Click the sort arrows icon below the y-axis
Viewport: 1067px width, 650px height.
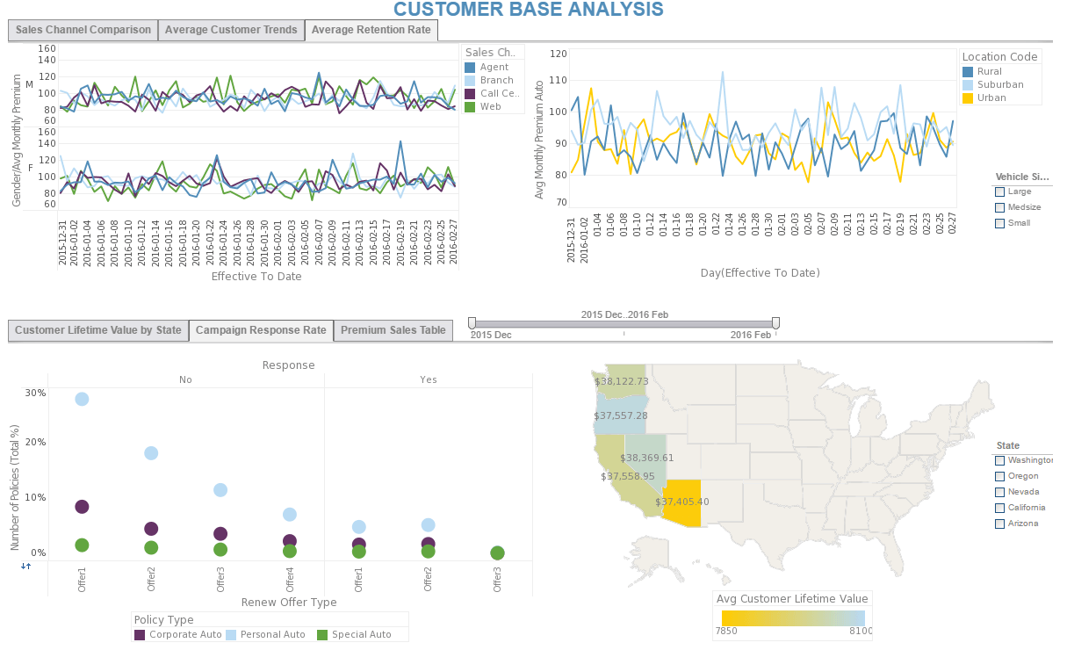[26, 566]
